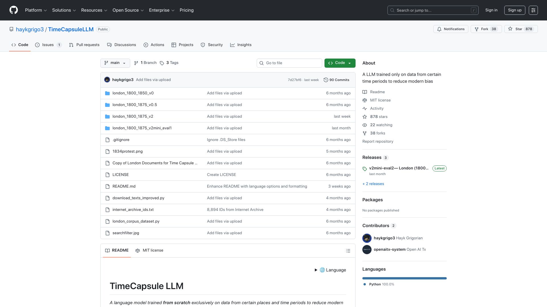
Task: View the 90 Commits history link
Action: click(336, 80)
